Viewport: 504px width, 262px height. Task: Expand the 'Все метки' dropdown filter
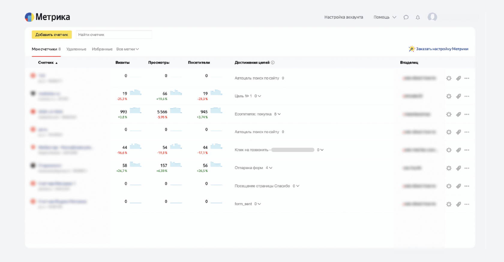127,49
